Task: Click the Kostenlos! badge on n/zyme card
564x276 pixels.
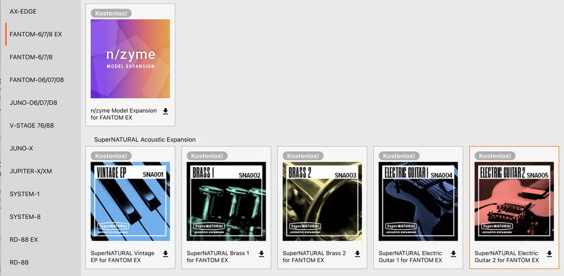Action: pos(111,13)
